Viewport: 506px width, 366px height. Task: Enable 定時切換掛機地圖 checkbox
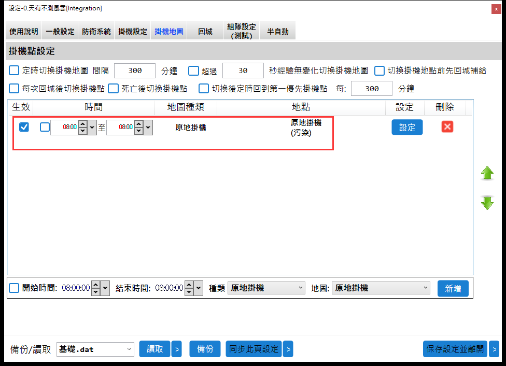(x=15, y=71)
